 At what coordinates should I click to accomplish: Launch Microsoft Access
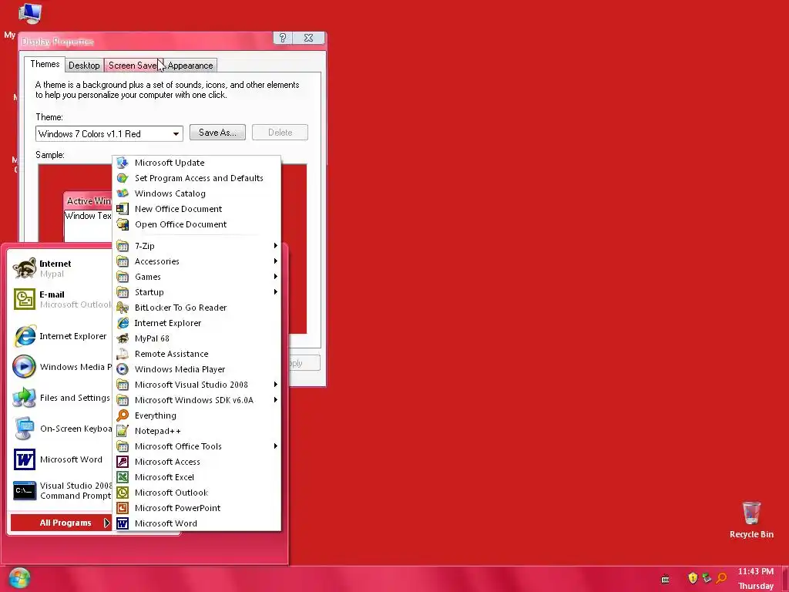click(x=196, y=462)
